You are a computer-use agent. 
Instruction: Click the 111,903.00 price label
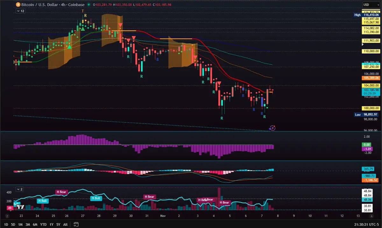371,40
